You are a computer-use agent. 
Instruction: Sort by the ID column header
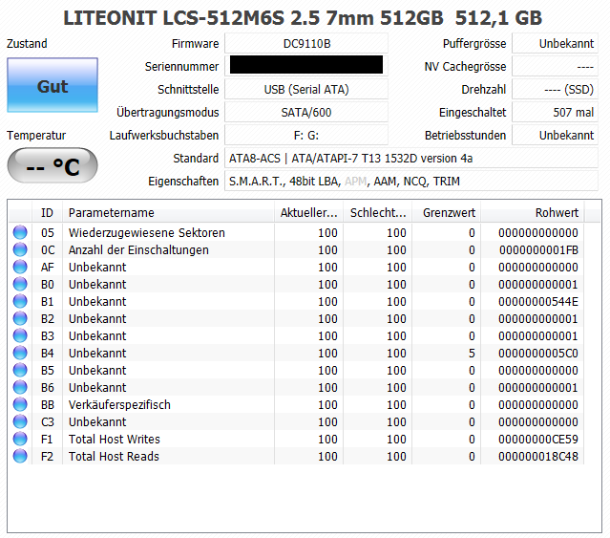tap(47, 212)
